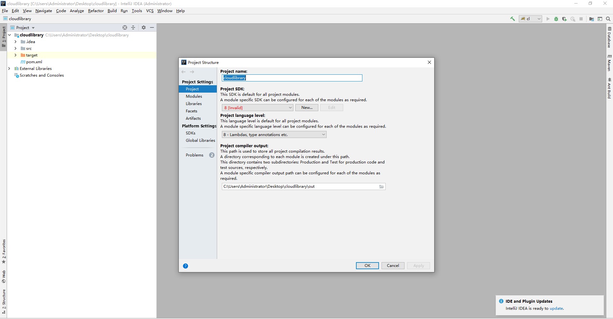Open the Build menu

pyautogui.click(x=112, y=11)
